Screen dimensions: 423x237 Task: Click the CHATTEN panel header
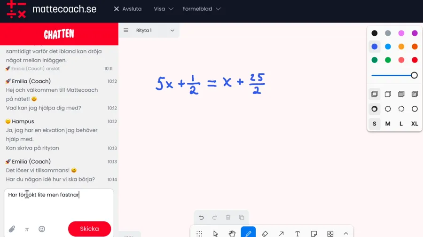tap(59, 34)
